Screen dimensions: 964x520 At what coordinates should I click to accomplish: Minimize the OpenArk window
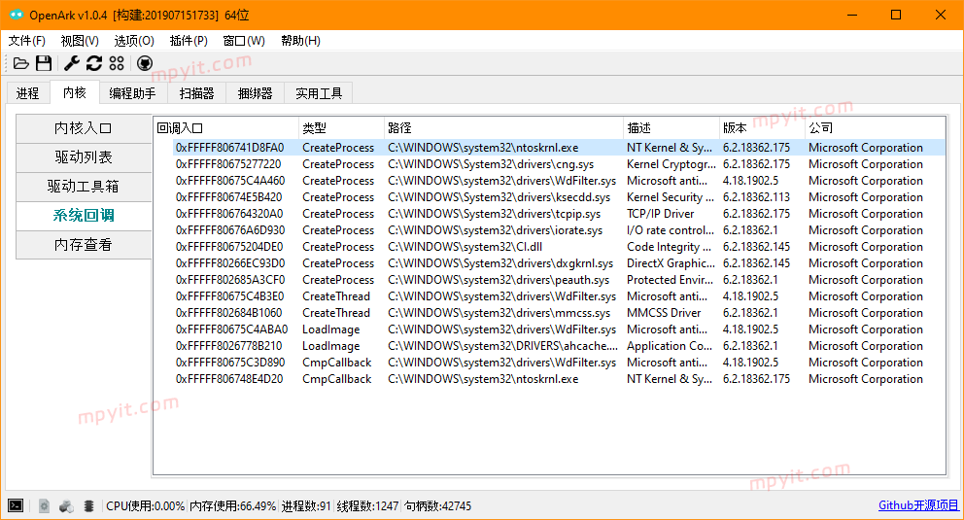pos(852,15)
